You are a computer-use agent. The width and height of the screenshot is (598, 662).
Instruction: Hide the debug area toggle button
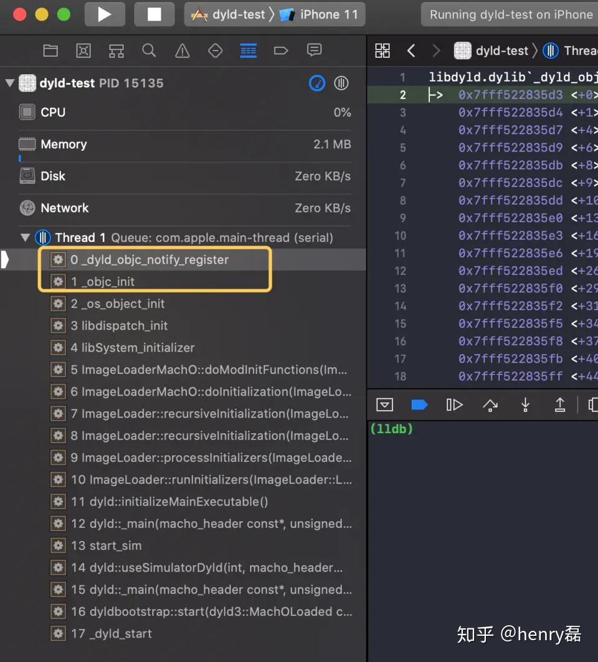click(384, 405)
